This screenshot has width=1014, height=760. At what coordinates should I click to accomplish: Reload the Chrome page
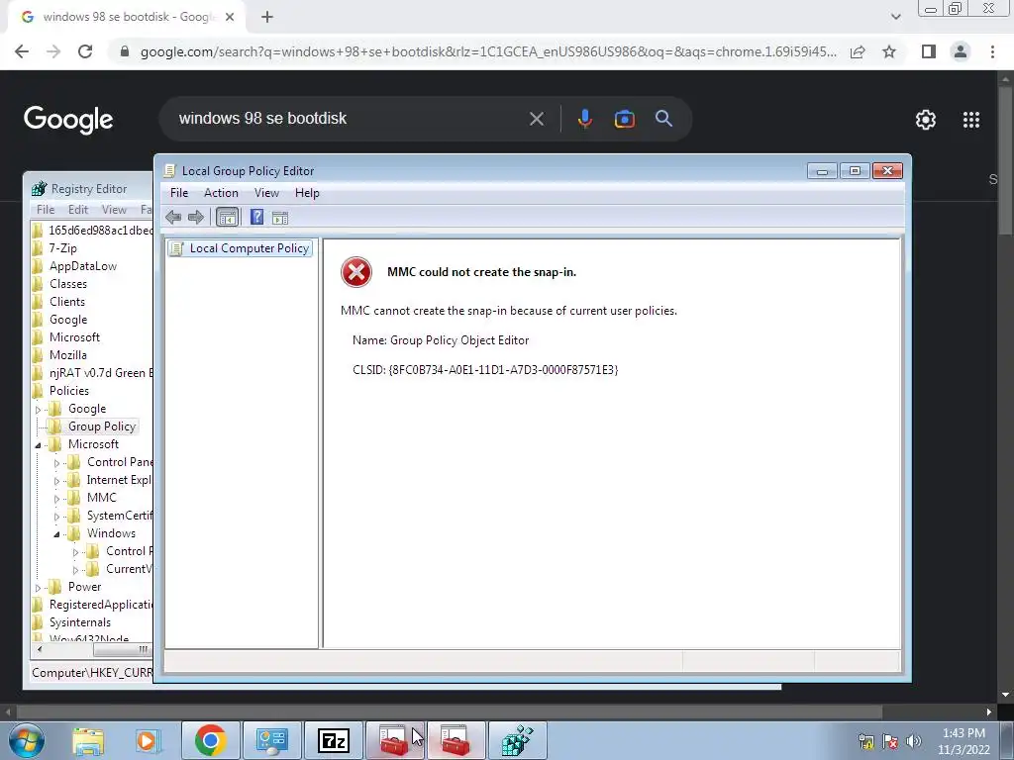(x=85, y=51)
